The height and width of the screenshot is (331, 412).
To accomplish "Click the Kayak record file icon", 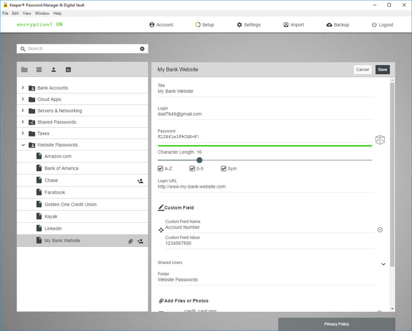I will pyautogui.click(x=39, y=216).
